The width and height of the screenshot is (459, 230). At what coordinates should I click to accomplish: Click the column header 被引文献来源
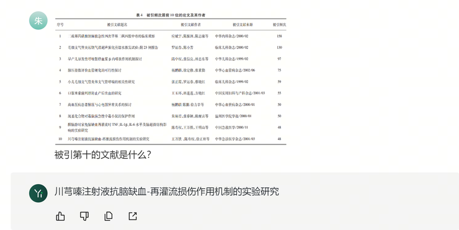[x=243, y=25]
